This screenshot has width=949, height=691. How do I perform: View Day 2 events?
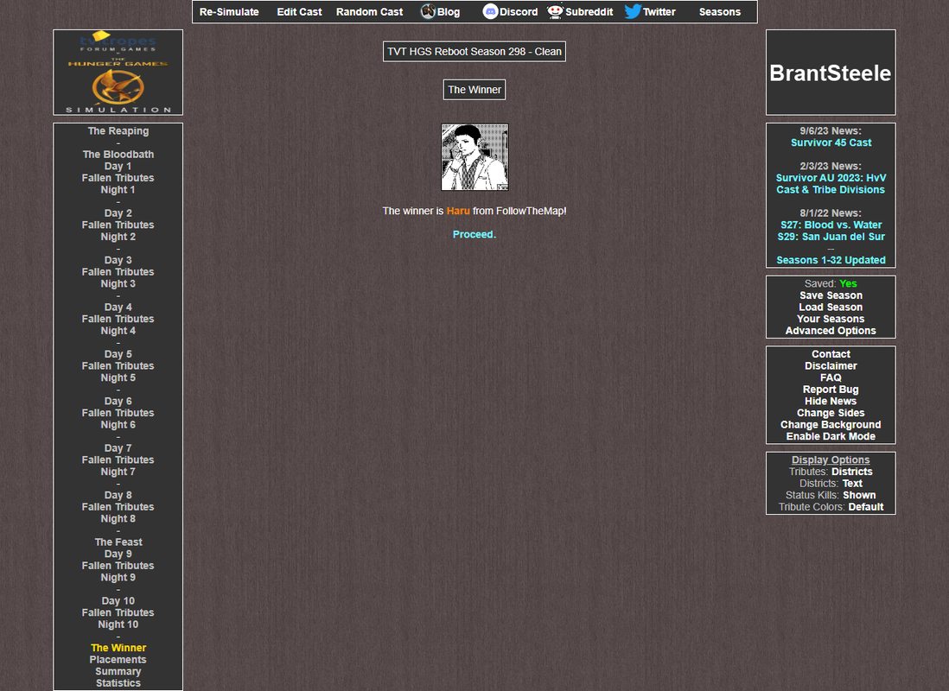pos(118,213)
